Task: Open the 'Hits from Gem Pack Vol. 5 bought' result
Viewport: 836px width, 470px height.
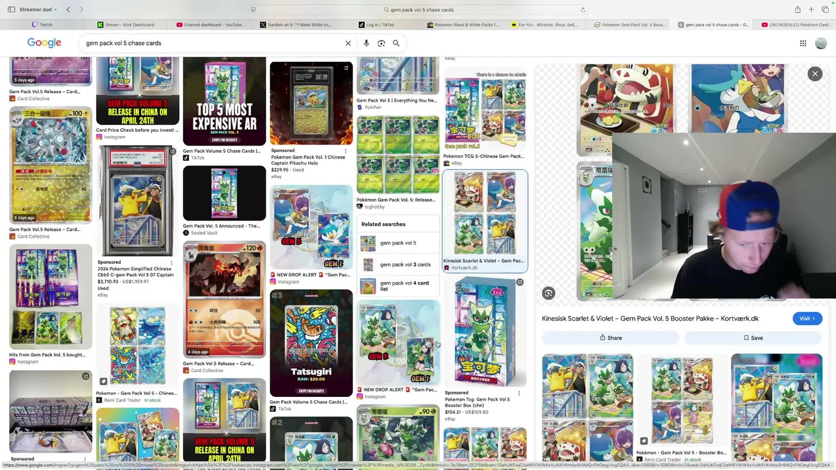Action: [x=47, y=354]
